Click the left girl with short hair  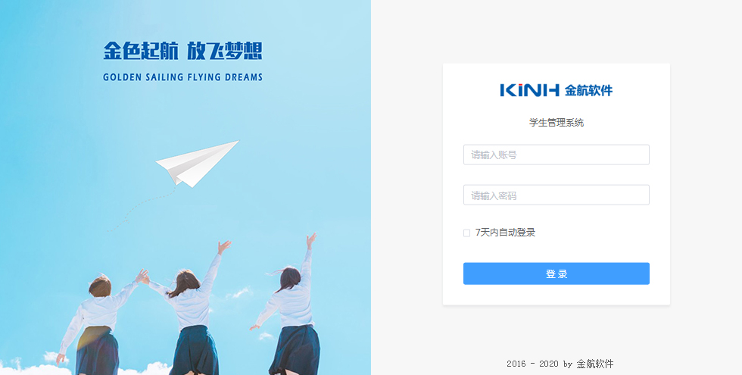97,327
